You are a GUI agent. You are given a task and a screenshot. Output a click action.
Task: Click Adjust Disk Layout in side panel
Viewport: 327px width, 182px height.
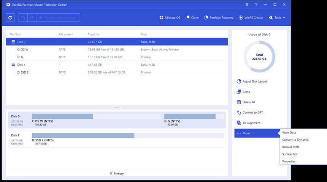click(x=252, y=81)
